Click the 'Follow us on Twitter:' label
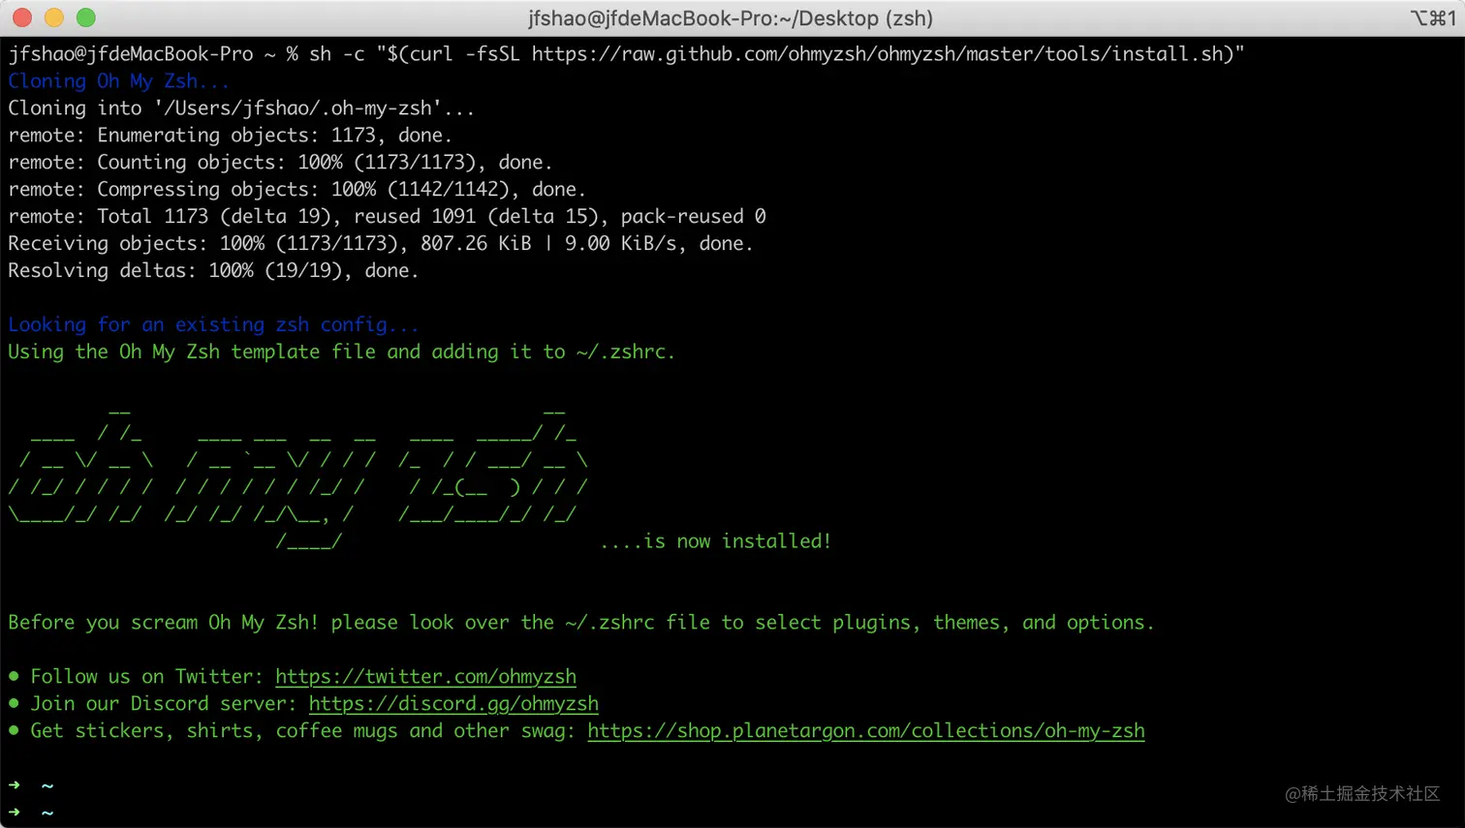This screenshot has width=1465, height=828. [146, 677]
